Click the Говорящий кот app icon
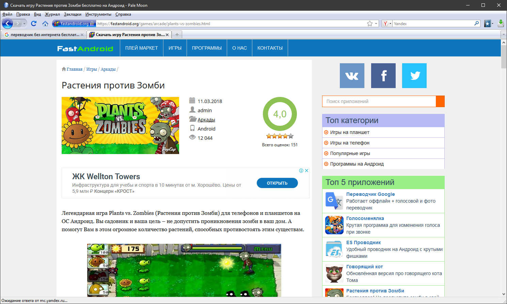Viewport: 507px width, 304px height. click(334, 273)
